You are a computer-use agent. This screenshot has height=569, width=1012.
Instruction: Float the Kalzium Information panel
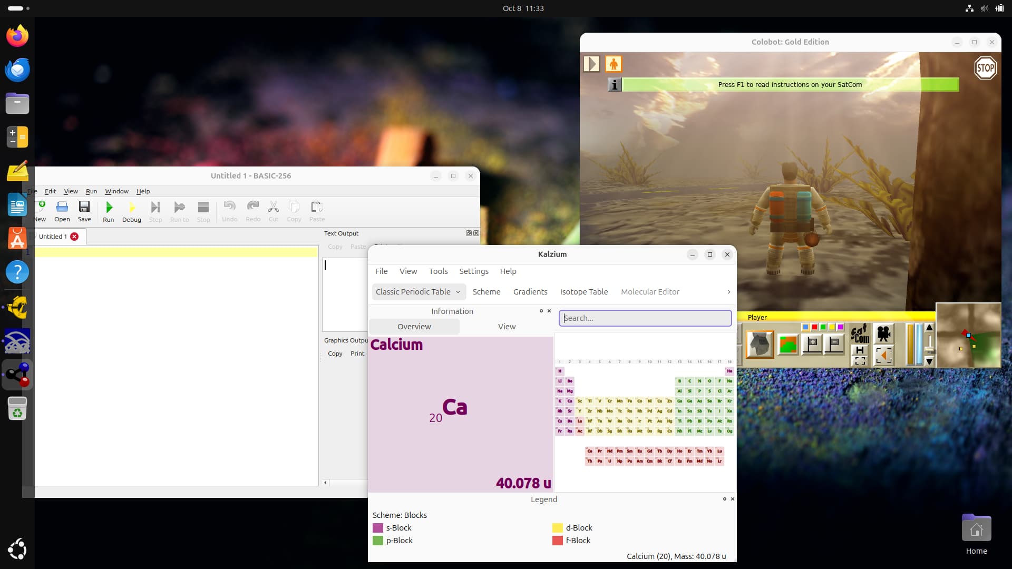point(541,311)
